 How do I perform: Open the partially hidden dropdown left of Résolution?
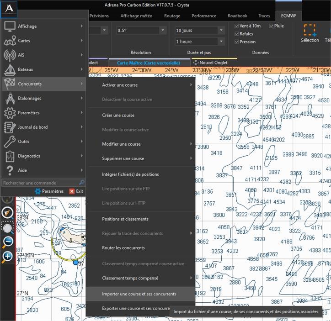click(104, 30)
